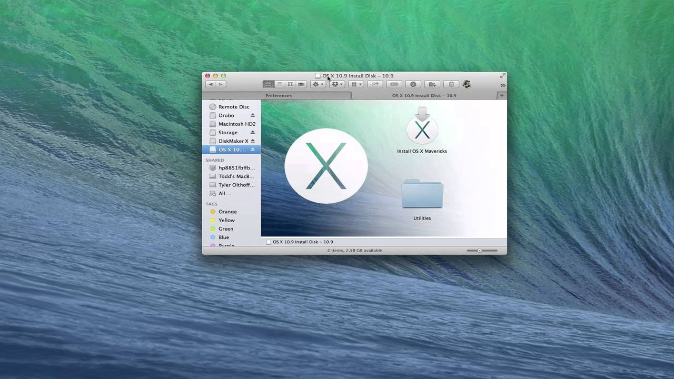Click the Get Info toolbar button
Screen dimensions: 674x379
[413, 84]
